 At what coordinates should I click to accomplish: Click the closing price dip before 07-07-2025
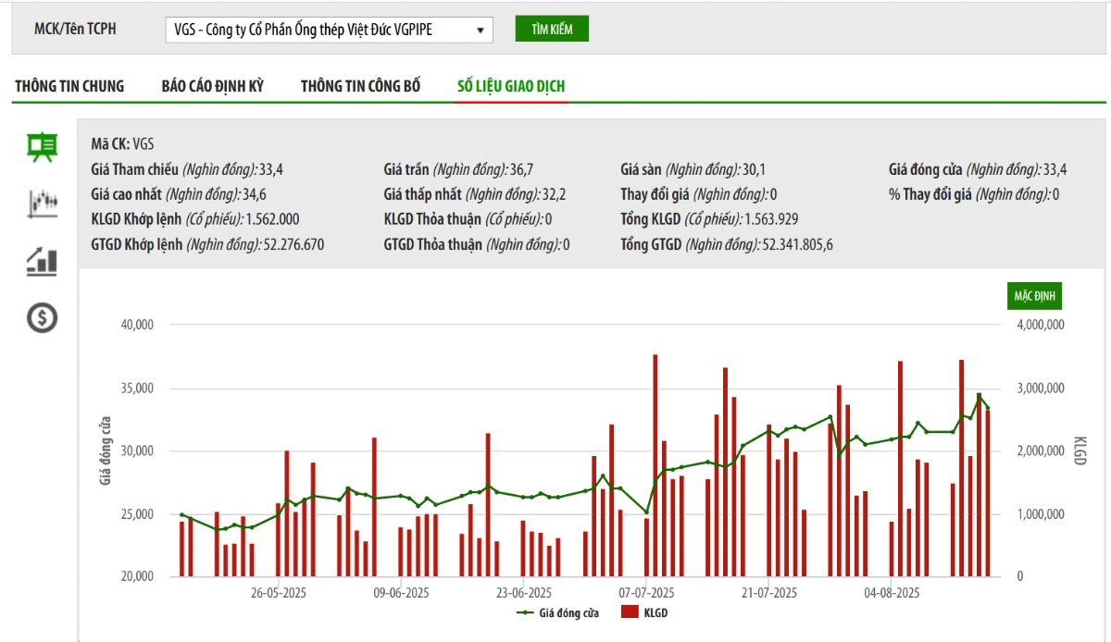[x=646, y=512]
